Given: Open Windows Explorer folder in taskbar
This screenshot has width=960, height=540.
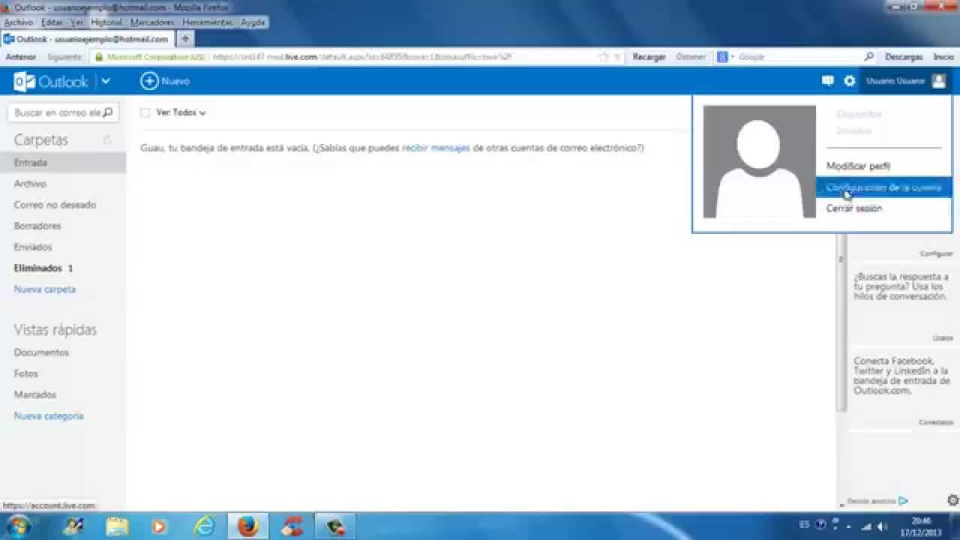Looking at the screenshot, I should point(117,526).
